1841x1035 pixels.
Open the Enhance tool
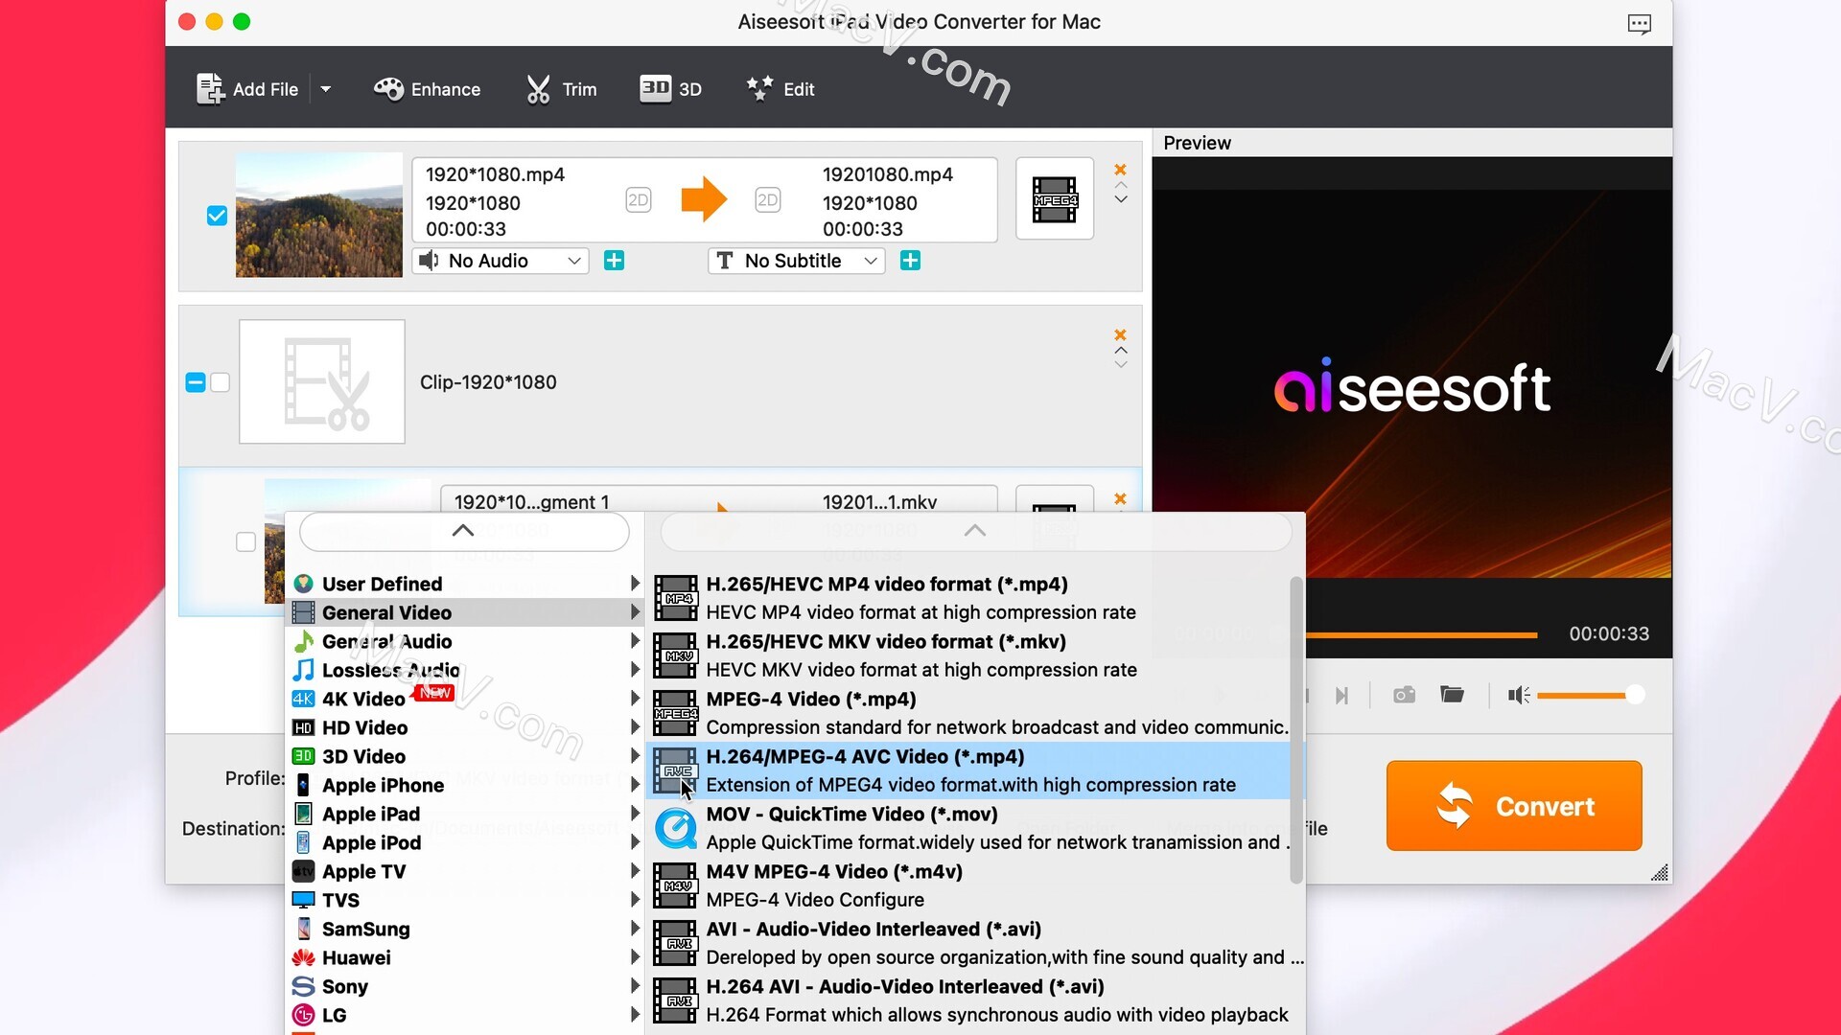(427, 89)
